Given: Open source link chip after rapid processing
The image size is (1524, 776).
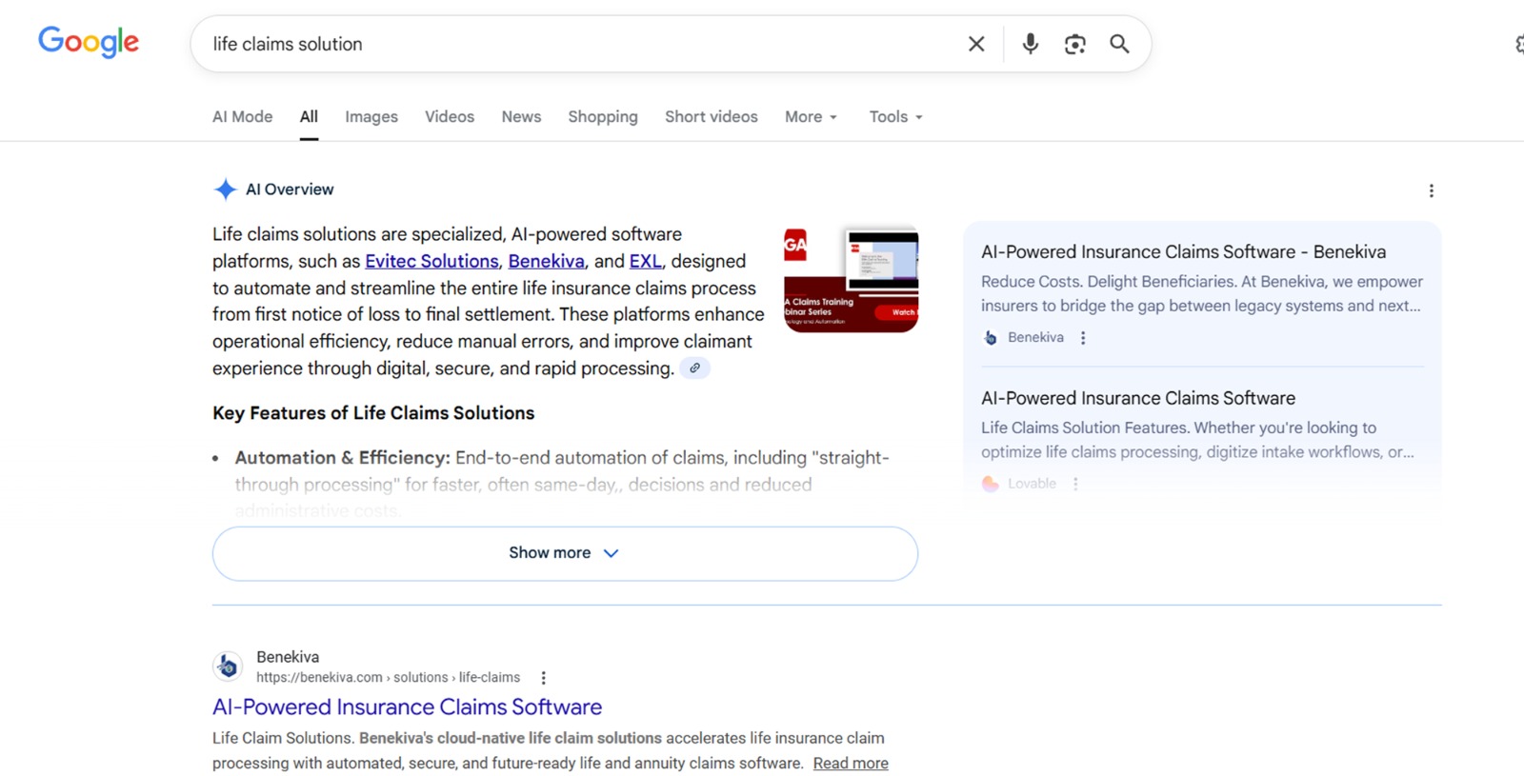Looking at the screenshot, I should pos(694,368).
